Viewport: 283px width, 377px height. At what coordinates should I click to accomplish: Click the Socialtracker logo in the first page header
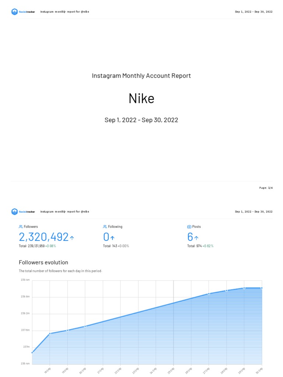tap(23, 11)
